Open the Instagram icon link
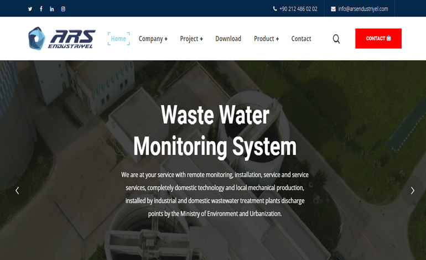Viewport: 426px width, 260px height. (x=63, y=9)
